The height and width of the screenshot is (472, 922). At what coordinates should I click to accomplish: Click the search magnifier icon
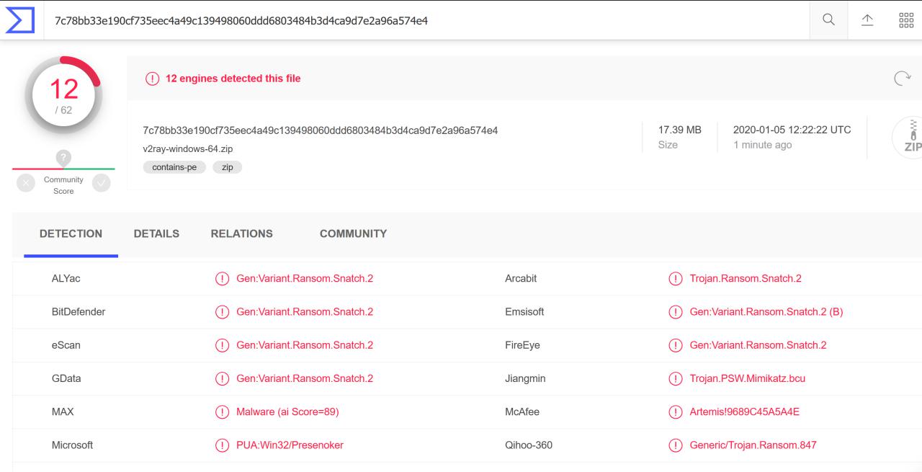[828, 20]
